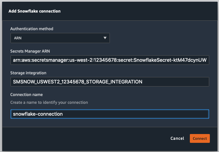Focus the Secrets Manager ARN input field
The height and width of the screenshot is (152, 219).
pos(109,60)
